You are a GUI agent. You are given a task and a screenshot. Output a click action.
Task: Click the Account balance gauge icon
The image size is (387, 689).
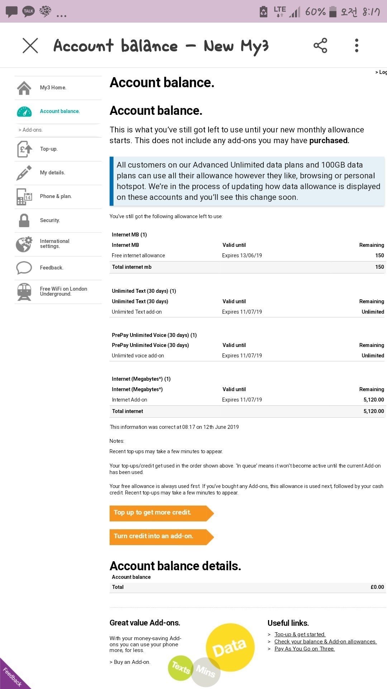(x=24, y=112)
